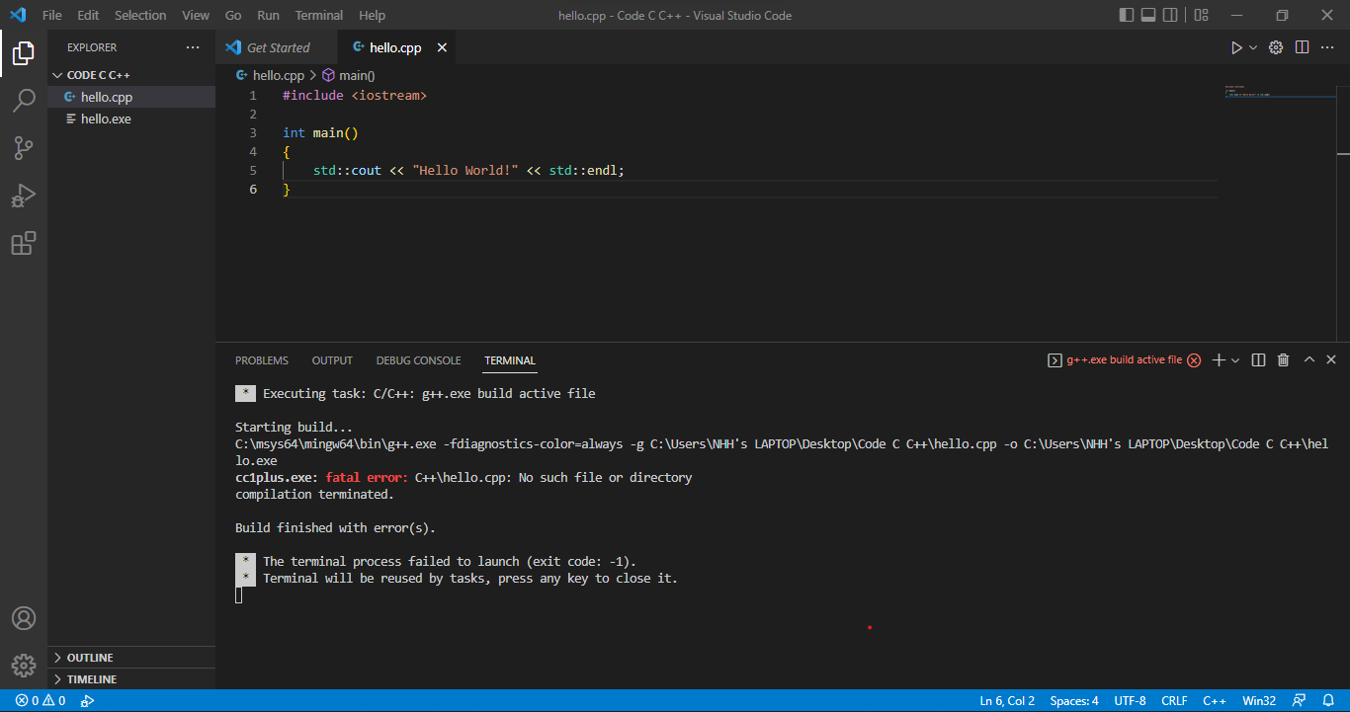Screen dimensions: 1350x712
Task: Open the Source Control view
Action: point(24,148)
